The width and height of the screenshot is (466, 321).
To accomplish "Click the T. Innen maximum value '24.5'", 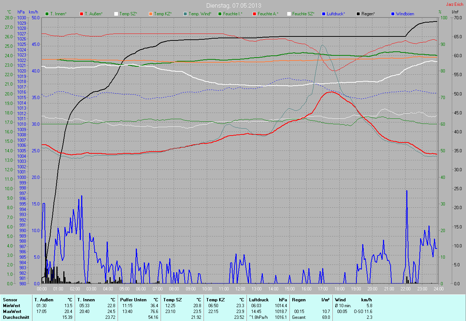I will click(111, 311).
